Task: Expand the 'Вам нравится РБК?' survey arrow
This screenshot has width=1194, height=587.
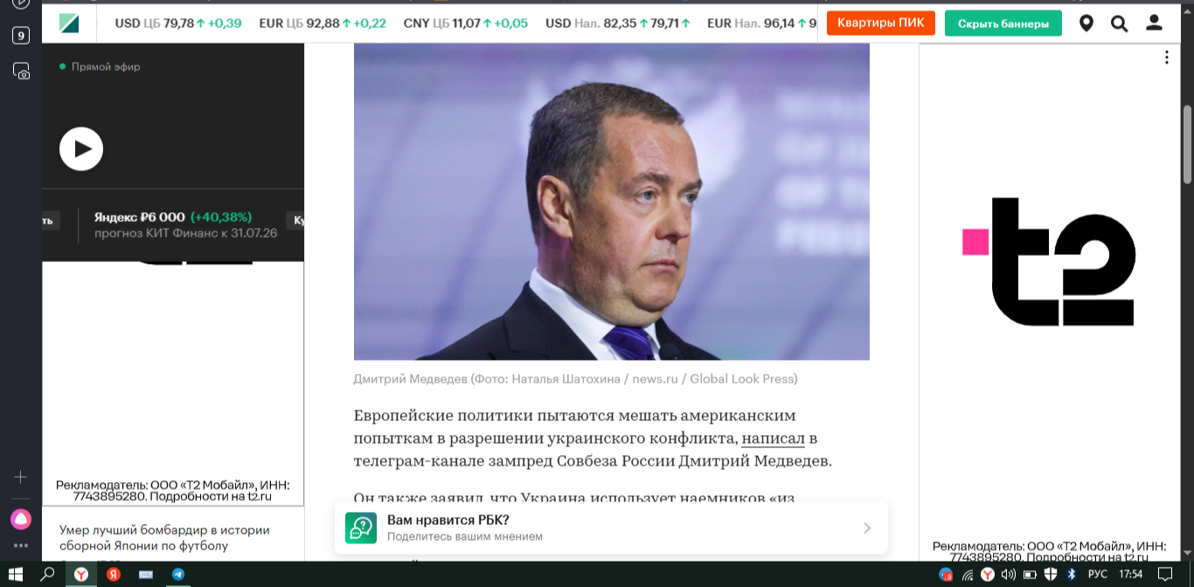Action: (x=867, y=528)
